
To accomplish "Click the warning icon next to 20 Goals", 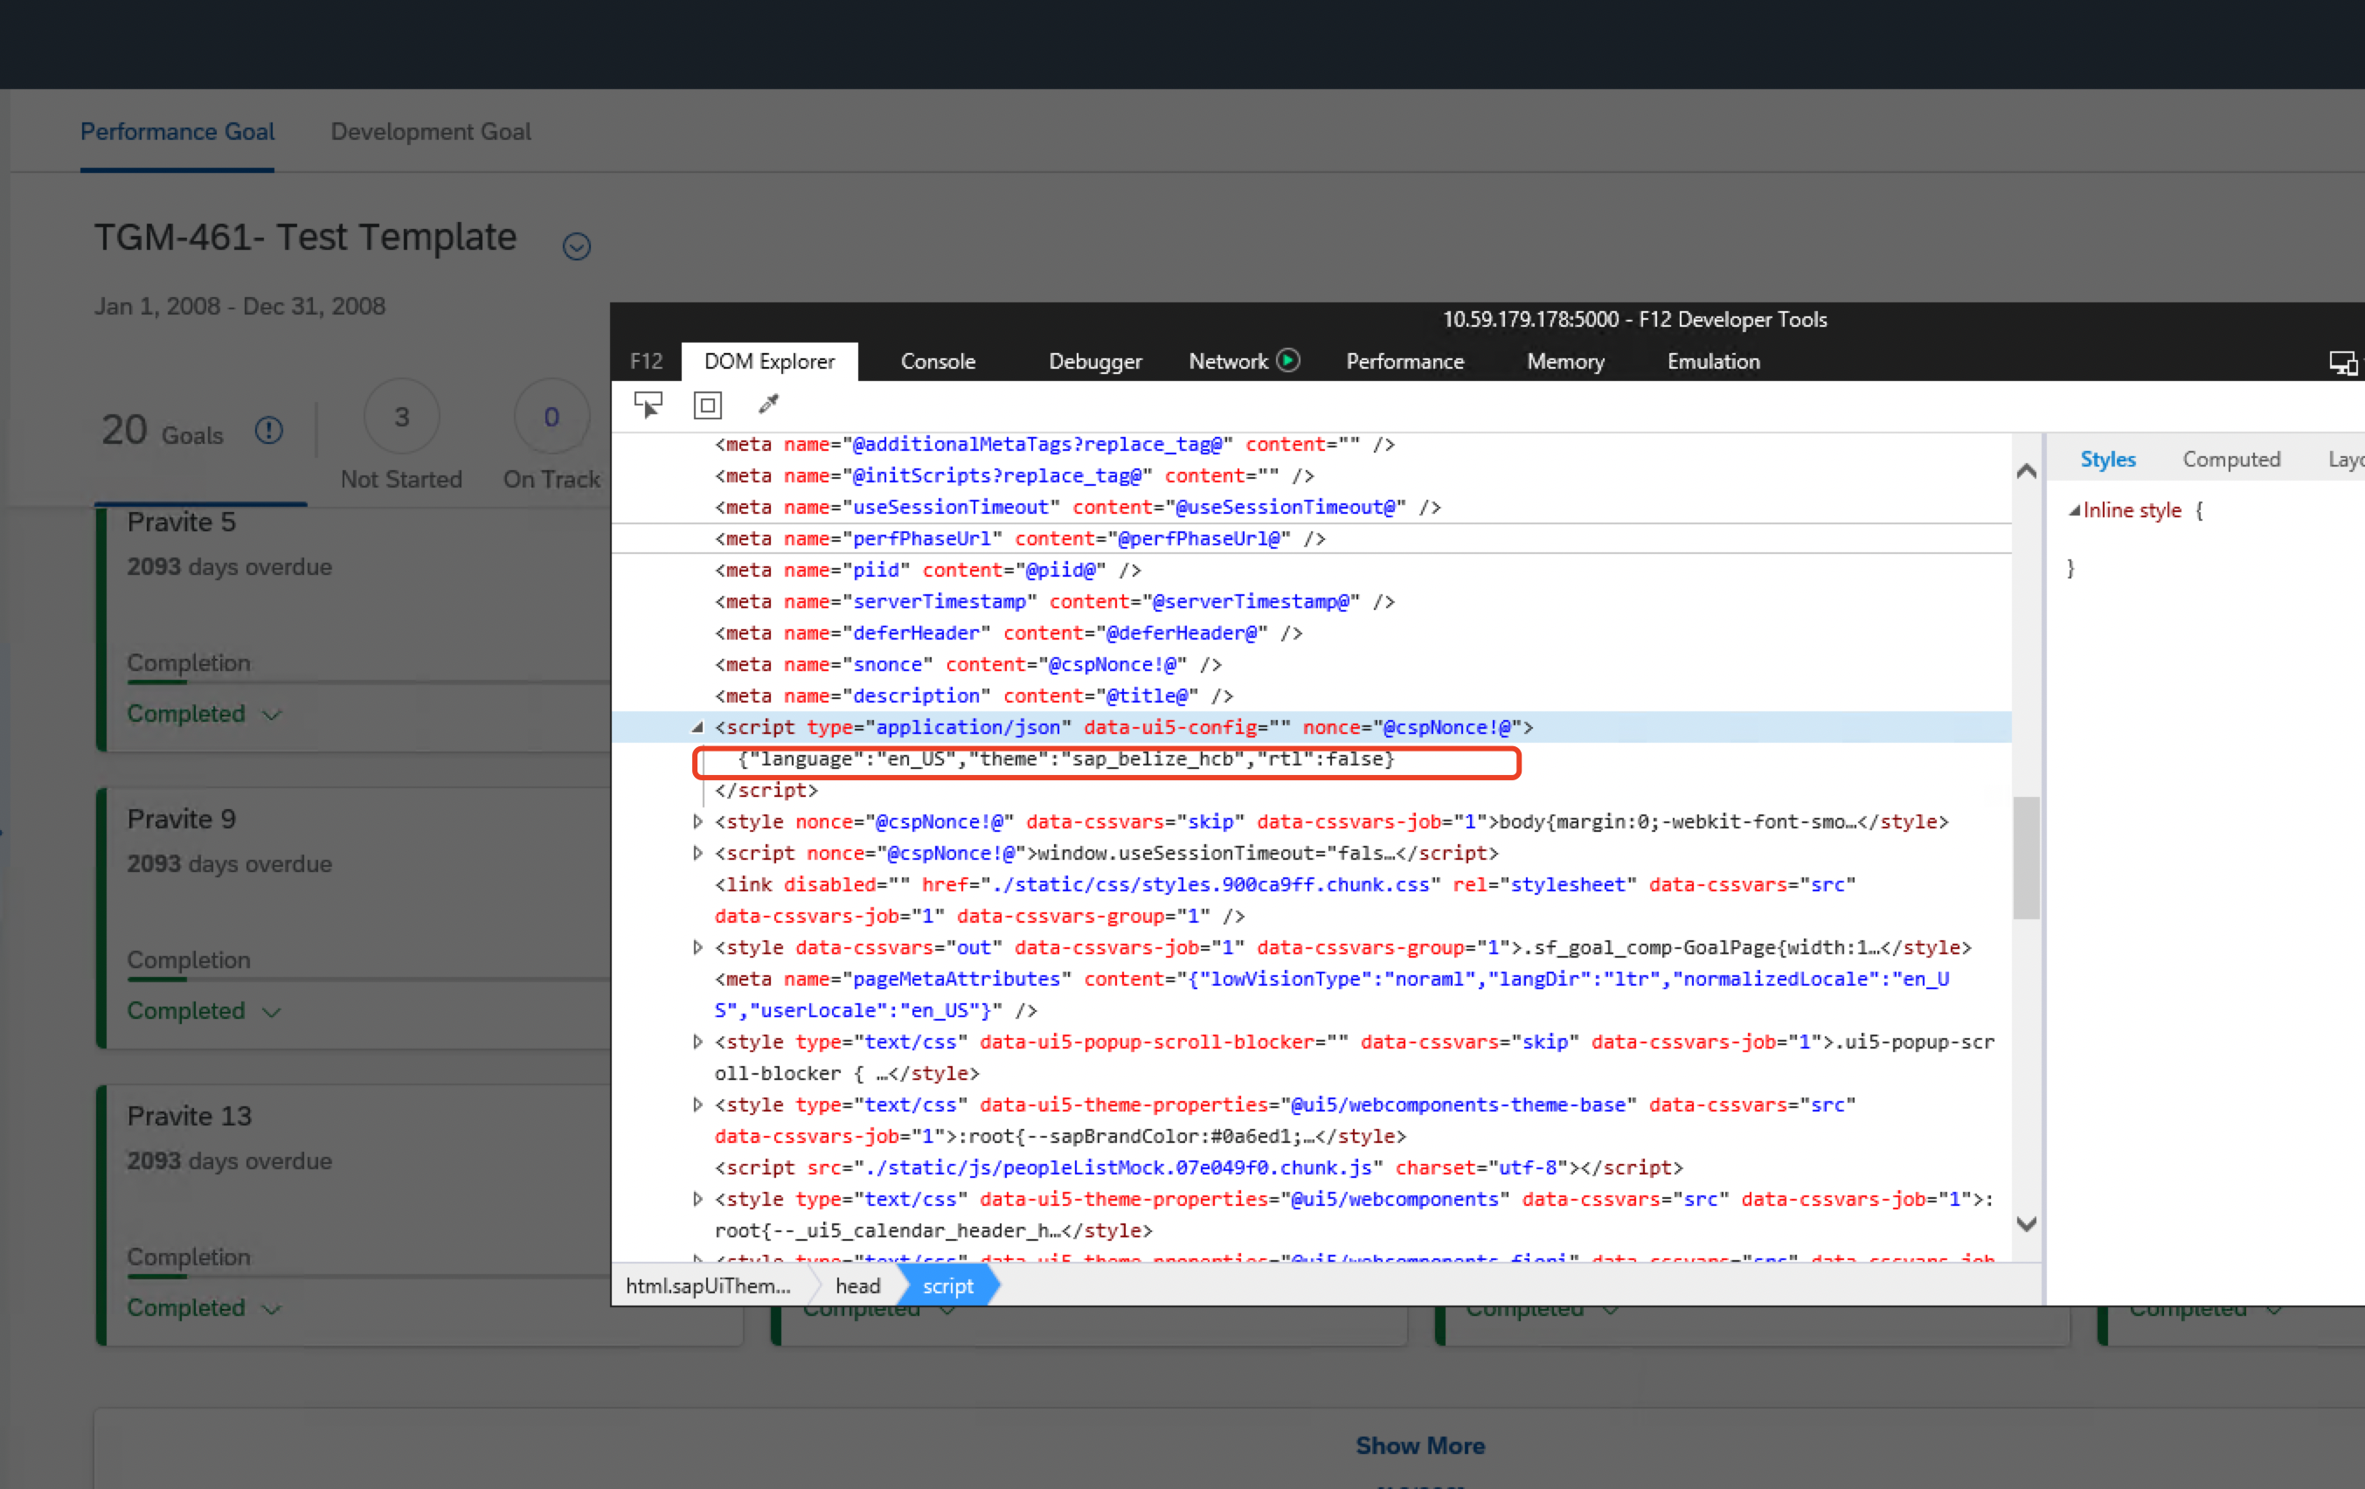I will 269,429.
